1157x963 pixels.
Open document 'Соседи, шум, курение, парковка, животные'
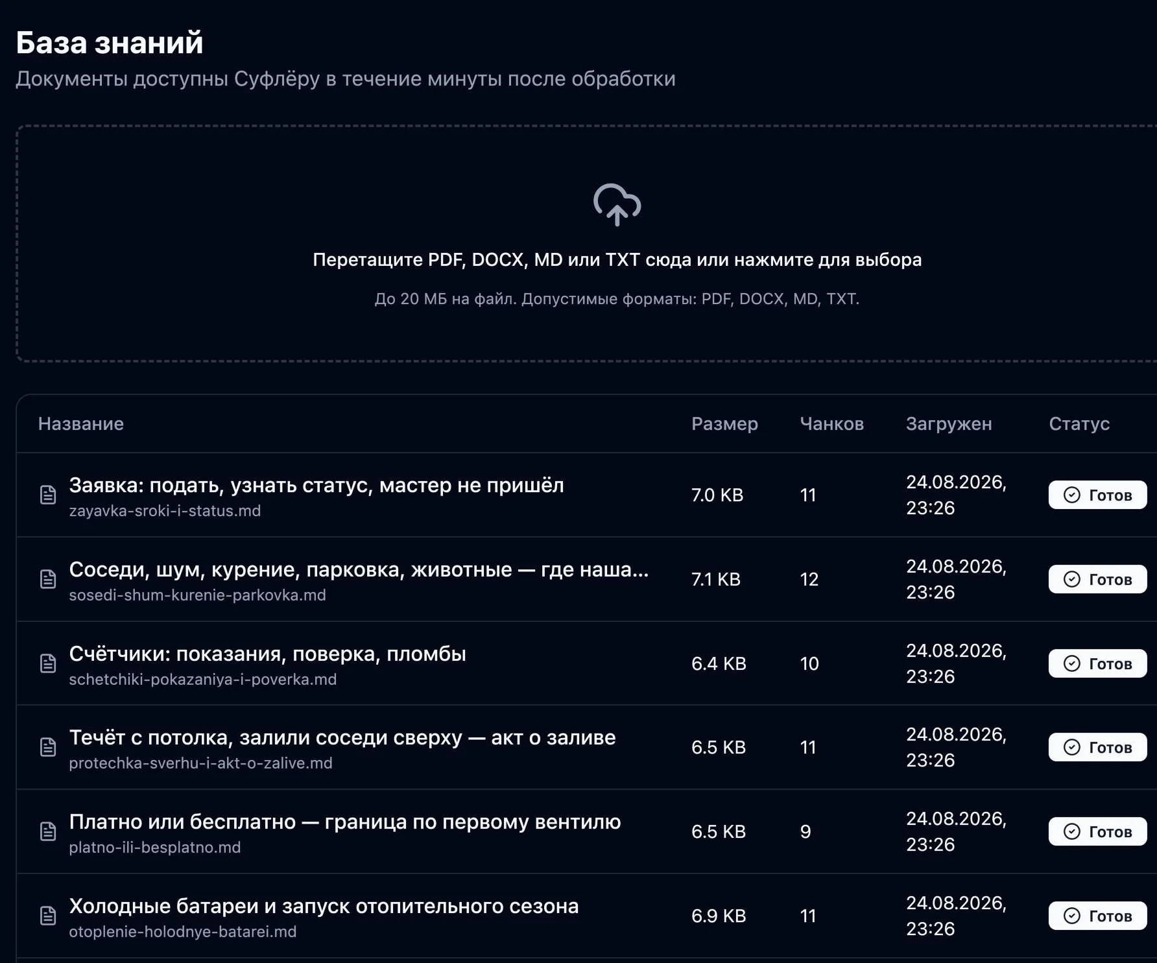359,569
